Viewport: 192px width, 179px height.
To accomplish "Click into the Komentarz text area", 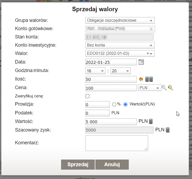I will (116, 143).
